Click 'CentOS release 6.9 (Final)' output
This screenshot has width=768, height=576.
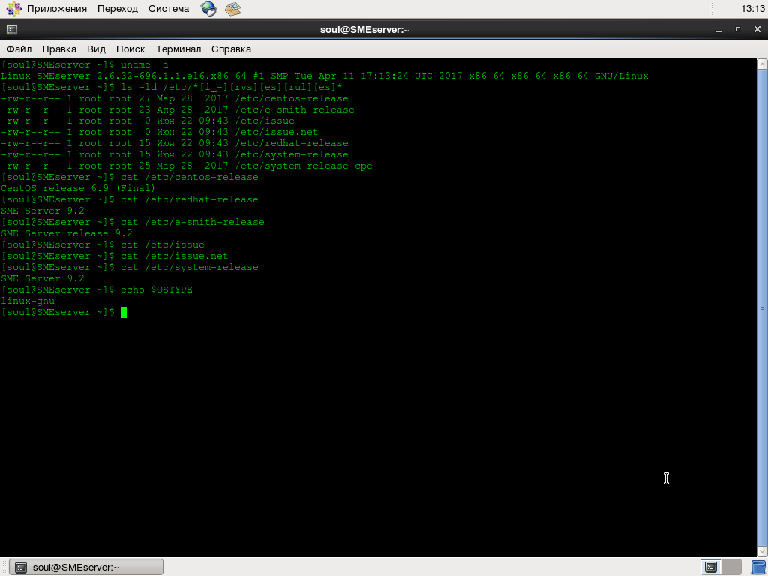[x=78, y=188]
